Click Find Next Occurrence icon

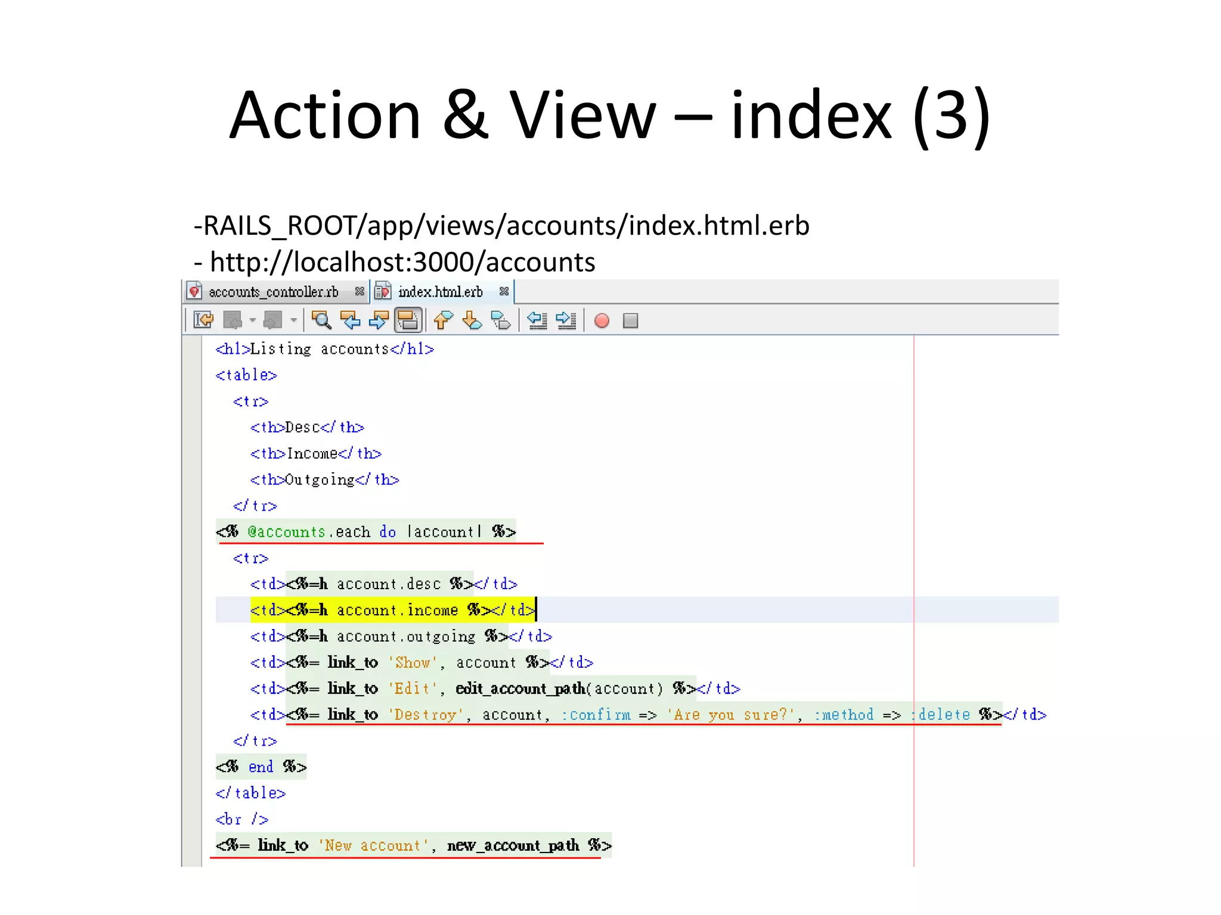(379, 320)
